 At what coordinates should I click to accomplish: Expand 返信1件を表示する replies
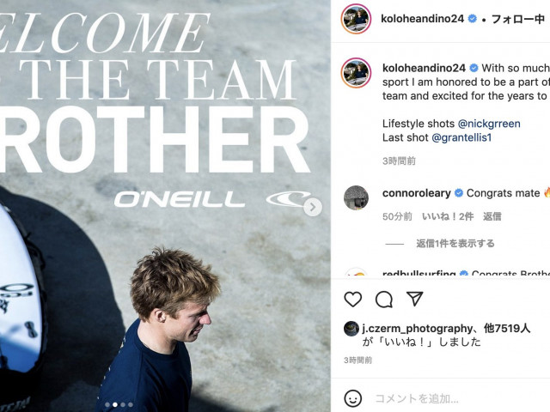[455, 244]
